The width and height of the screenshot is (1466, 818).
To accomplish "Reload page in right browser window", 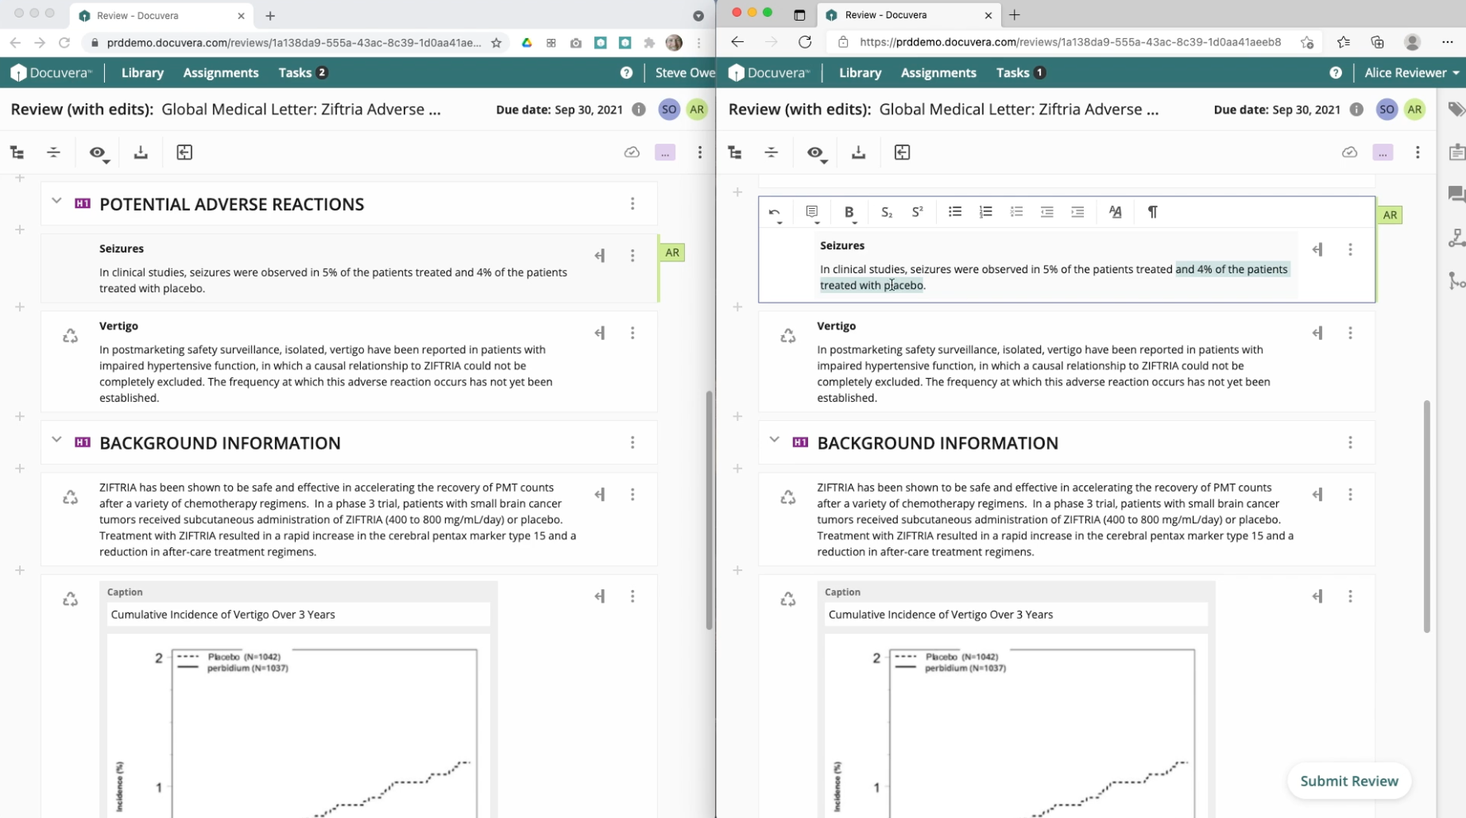I will coord(805,42).
